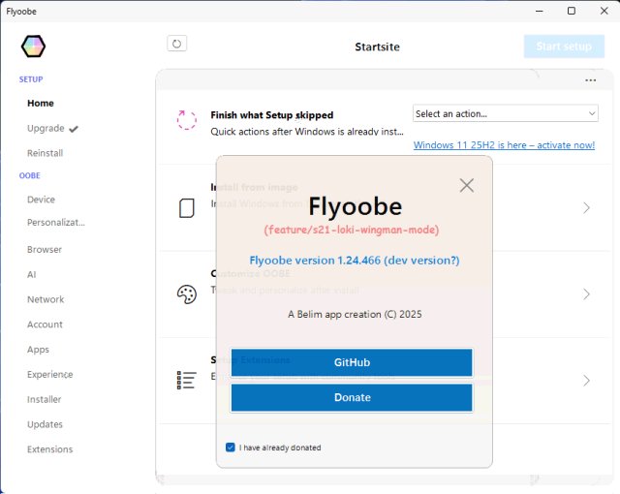Click the feature/s21-loki-wingman-mode branch label
620x494 pixels.
[x=352, y=230]
